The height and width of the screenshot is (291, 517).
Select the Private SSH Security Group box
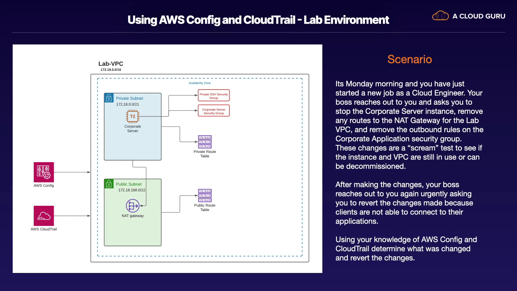point(214,96)
